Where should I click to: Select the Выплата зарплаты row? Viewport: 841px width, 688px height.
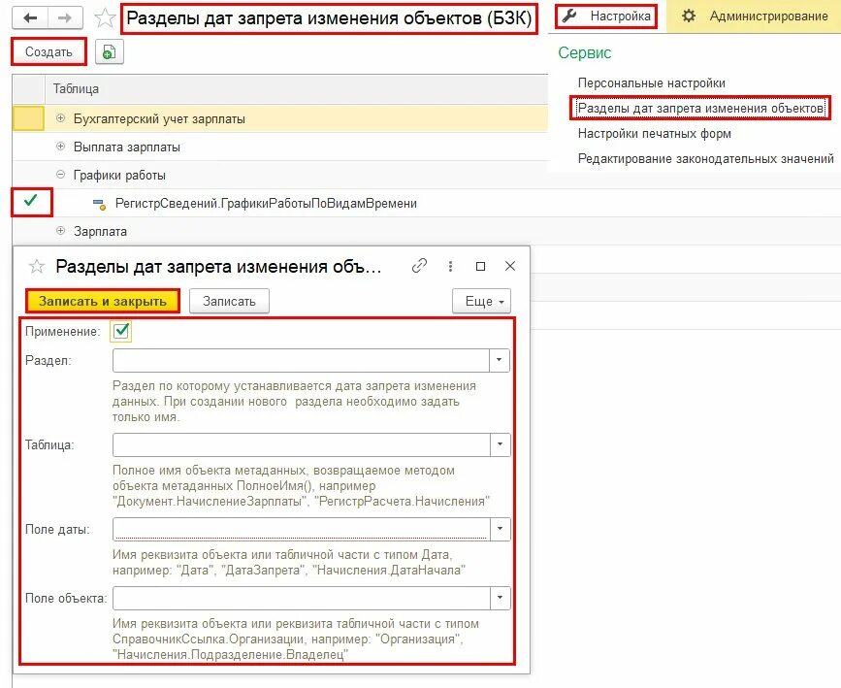tap(280, 147)
